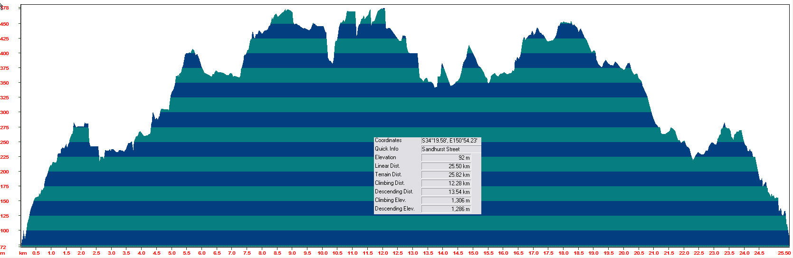Click the 25.50 end distance label
The height and width of the screenshot is (258, 793).
tap(783, 253)
